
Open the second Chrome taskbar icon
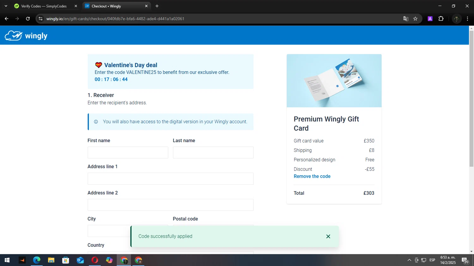[138, 260]
